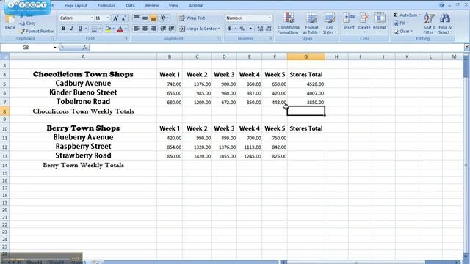Toggle Underline formatting
Viewport: 470px width, 264px height.
[80, 29]
